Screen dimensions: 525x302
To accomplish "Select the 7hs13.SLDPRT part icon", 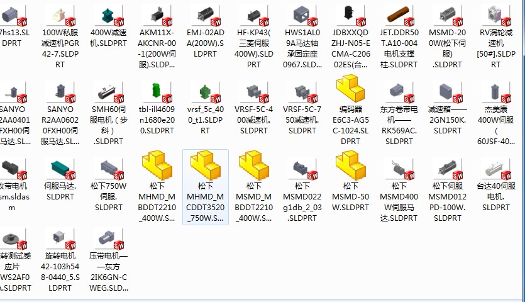I will pos(13,16).
